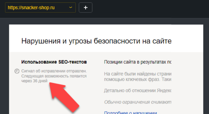Click the clock icon beside signal status
209x114 pixels.
pyautogui.click(x=17, y=71)
